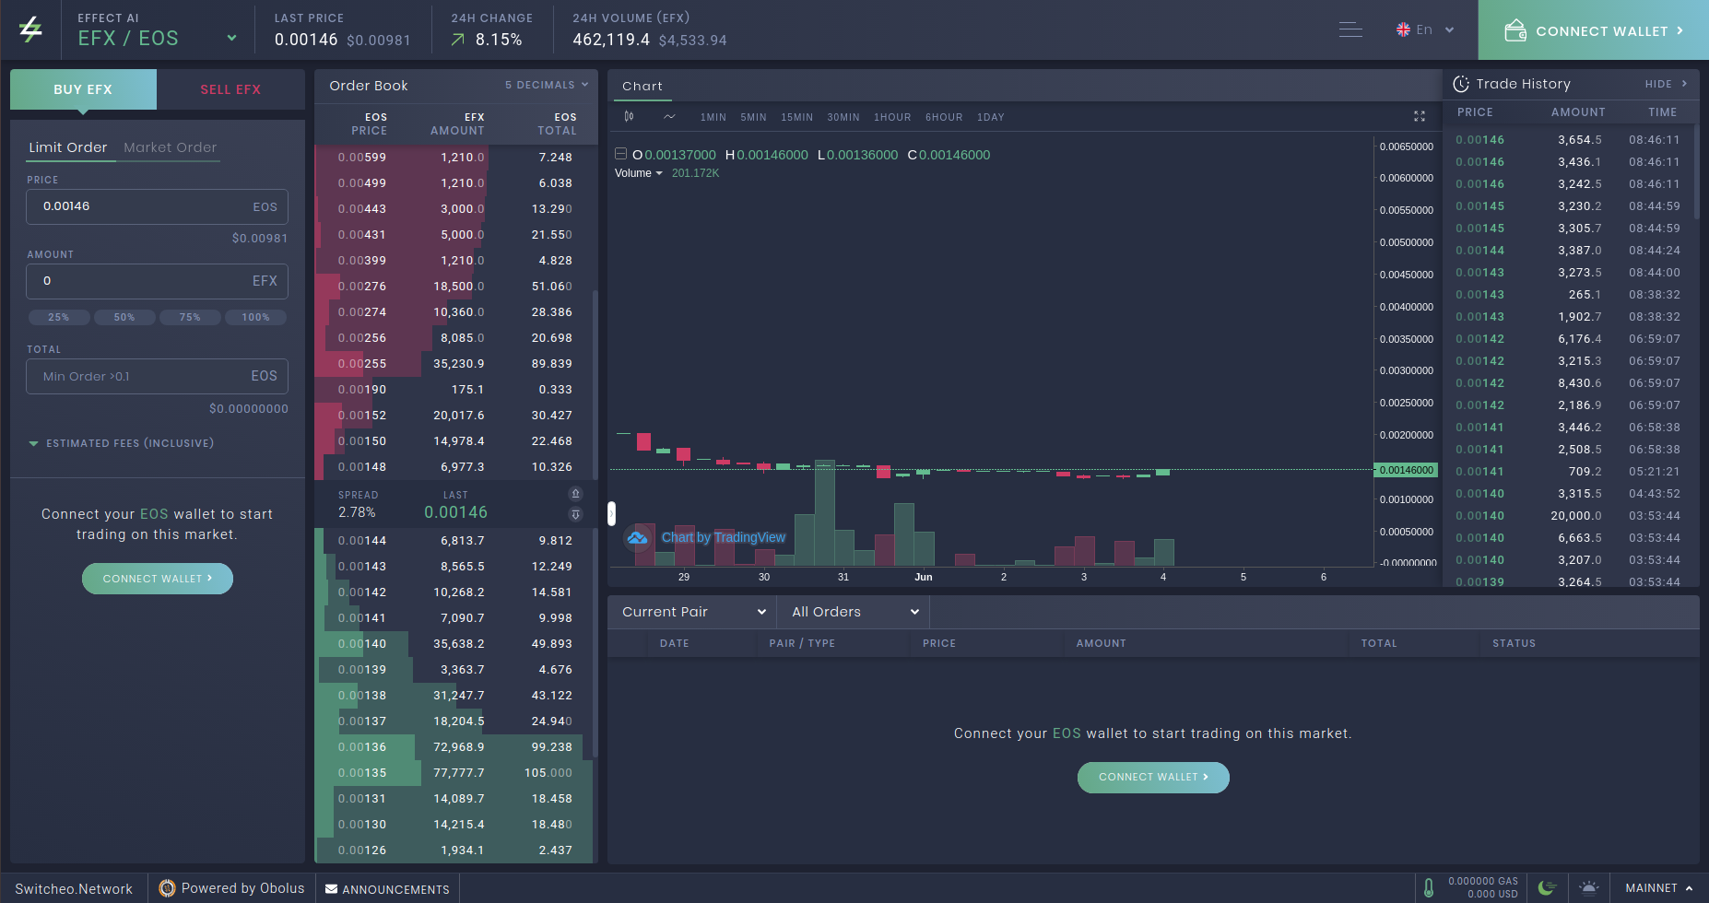Click the announcements envelope icon
This screenshot has width=1709, height=903.
[331, 889]
